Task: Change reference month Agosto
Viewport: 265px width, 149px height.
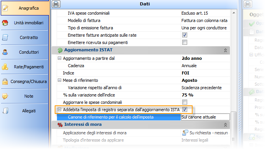Action: coord(205,80)
